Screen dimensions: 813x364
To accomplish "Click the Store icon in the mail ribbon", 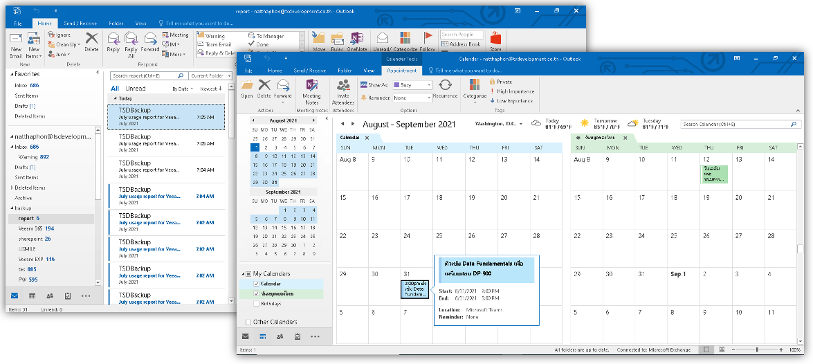I will pos(495,42).
